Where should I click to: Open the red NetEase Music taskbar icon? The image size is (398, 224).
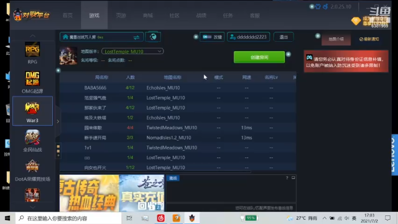[x=160, y=218]
